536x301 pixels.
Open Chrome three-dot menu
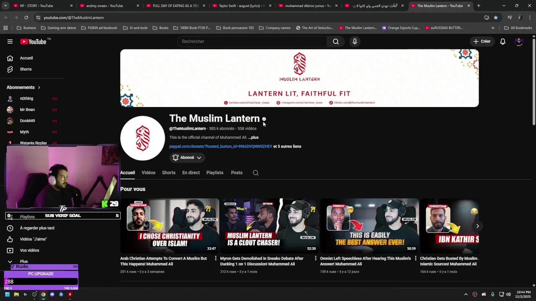pos(530,18)
